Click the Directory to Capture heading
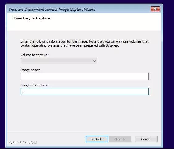Screen dimensions: 174x149 click(x=32, y=18)
